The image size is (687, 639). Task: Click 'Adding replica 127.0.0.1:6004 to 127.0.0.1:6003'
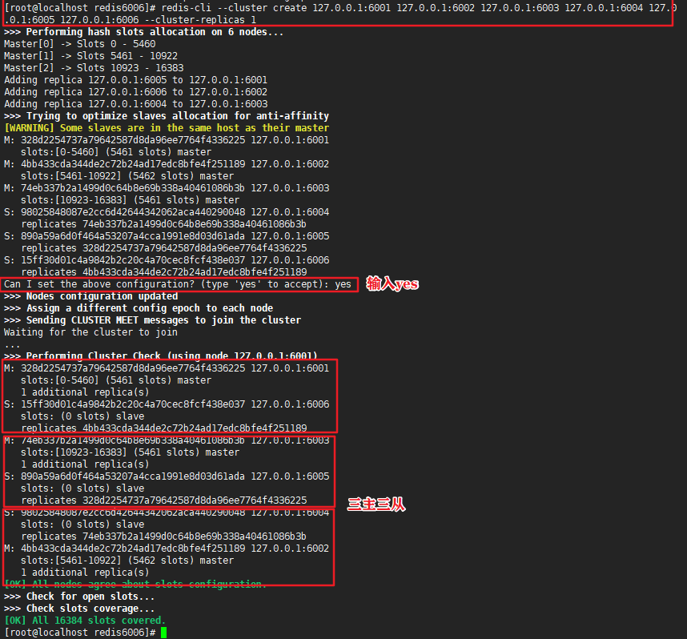click(x=136, y=104)
